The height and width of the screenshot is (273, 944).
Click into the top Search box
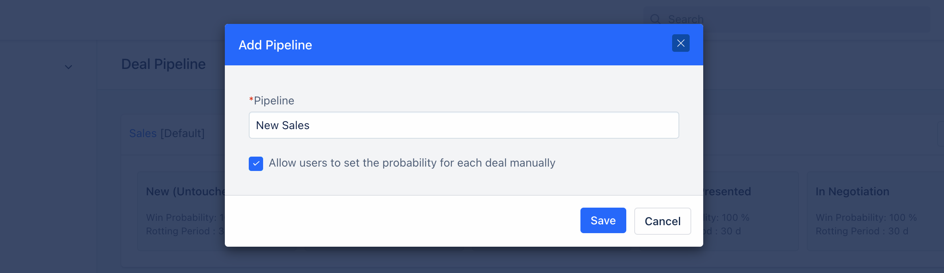pyautogui.click(x=787, y=19)
